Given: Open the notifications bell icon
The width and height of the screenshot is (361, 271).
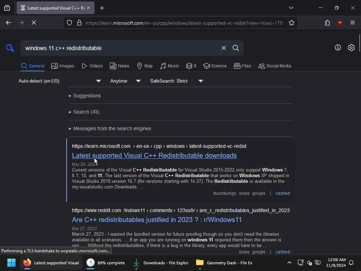Looking at the screenshot, I should tap(351, 263).
